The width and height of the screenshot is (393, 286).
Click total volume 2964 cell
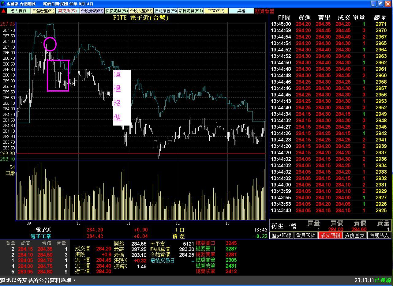pyautogui.click(x=381, y=50)
